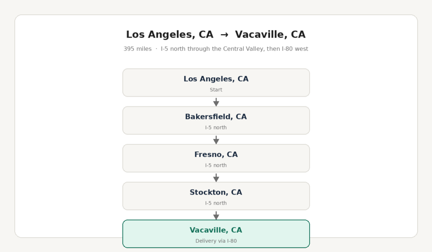Click 'I-5 north' label under Fresno
Image resolution: width=432 pixels, height=252 pixels.
tap(216, 165)
